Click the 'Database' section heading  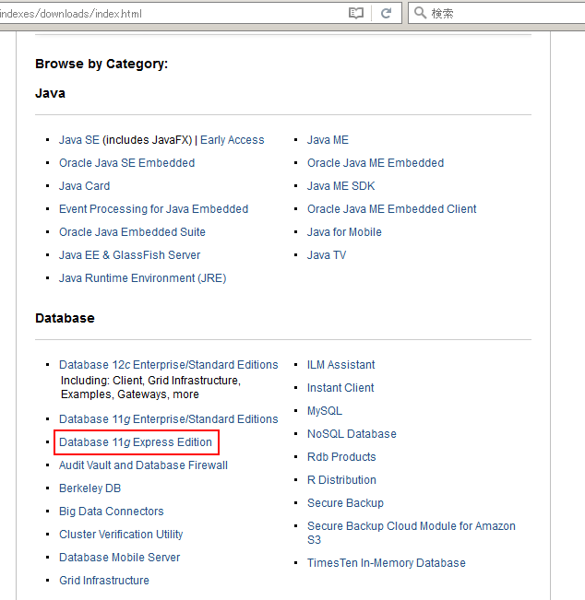(65, 318)
